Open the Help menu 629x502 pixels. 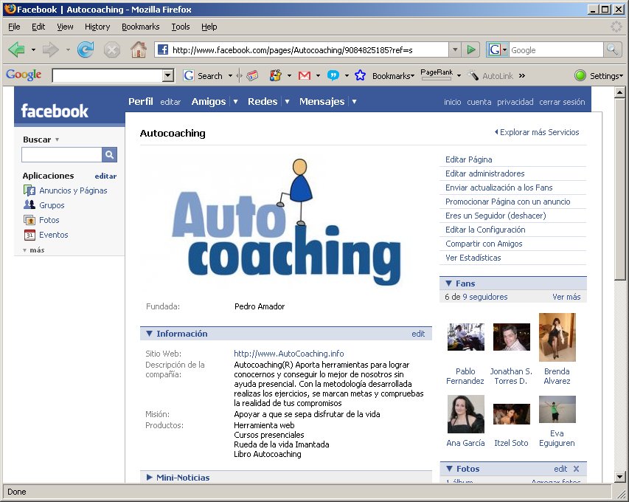[x=209, y=27]
